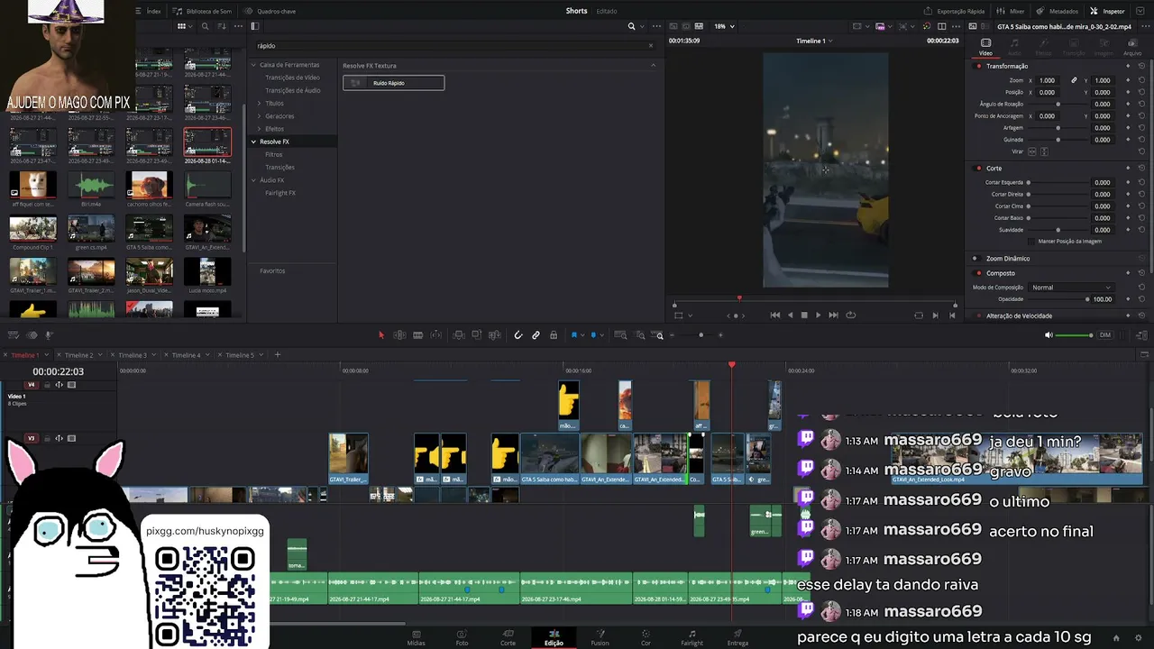Open Modo de Composição Normal dropdown
The height and width of the screenshot is (649, 1154).
pyautogui.click(x=1071, y=288)
